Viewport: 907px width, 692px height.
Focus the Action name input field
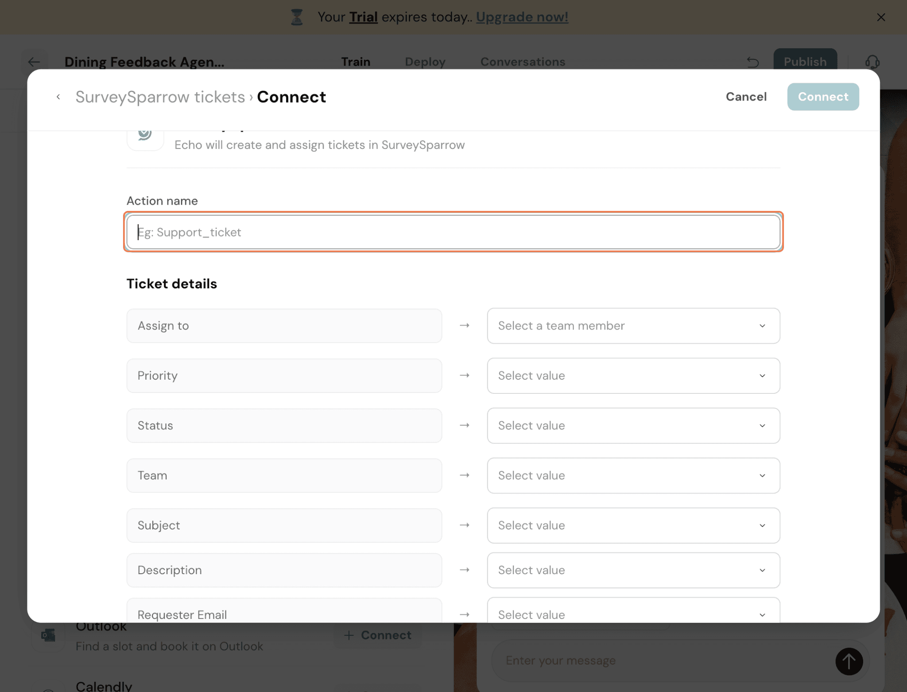click(x=453, y=232)
